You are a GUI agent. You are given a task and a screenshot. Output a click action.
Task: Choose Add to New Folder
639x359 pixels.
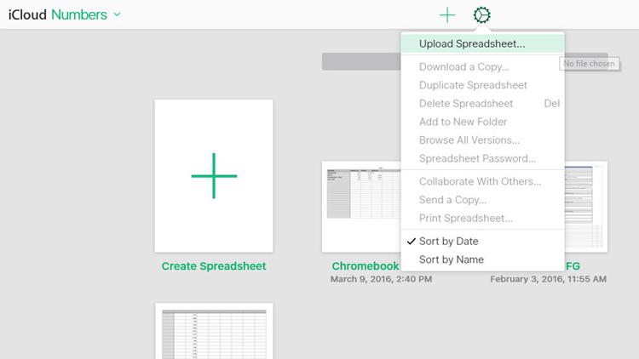[x=463, y=122]
